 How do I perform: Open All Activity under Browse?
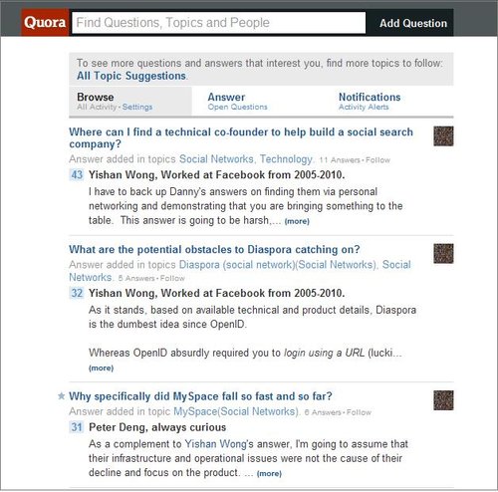click(x=97, y=107)
